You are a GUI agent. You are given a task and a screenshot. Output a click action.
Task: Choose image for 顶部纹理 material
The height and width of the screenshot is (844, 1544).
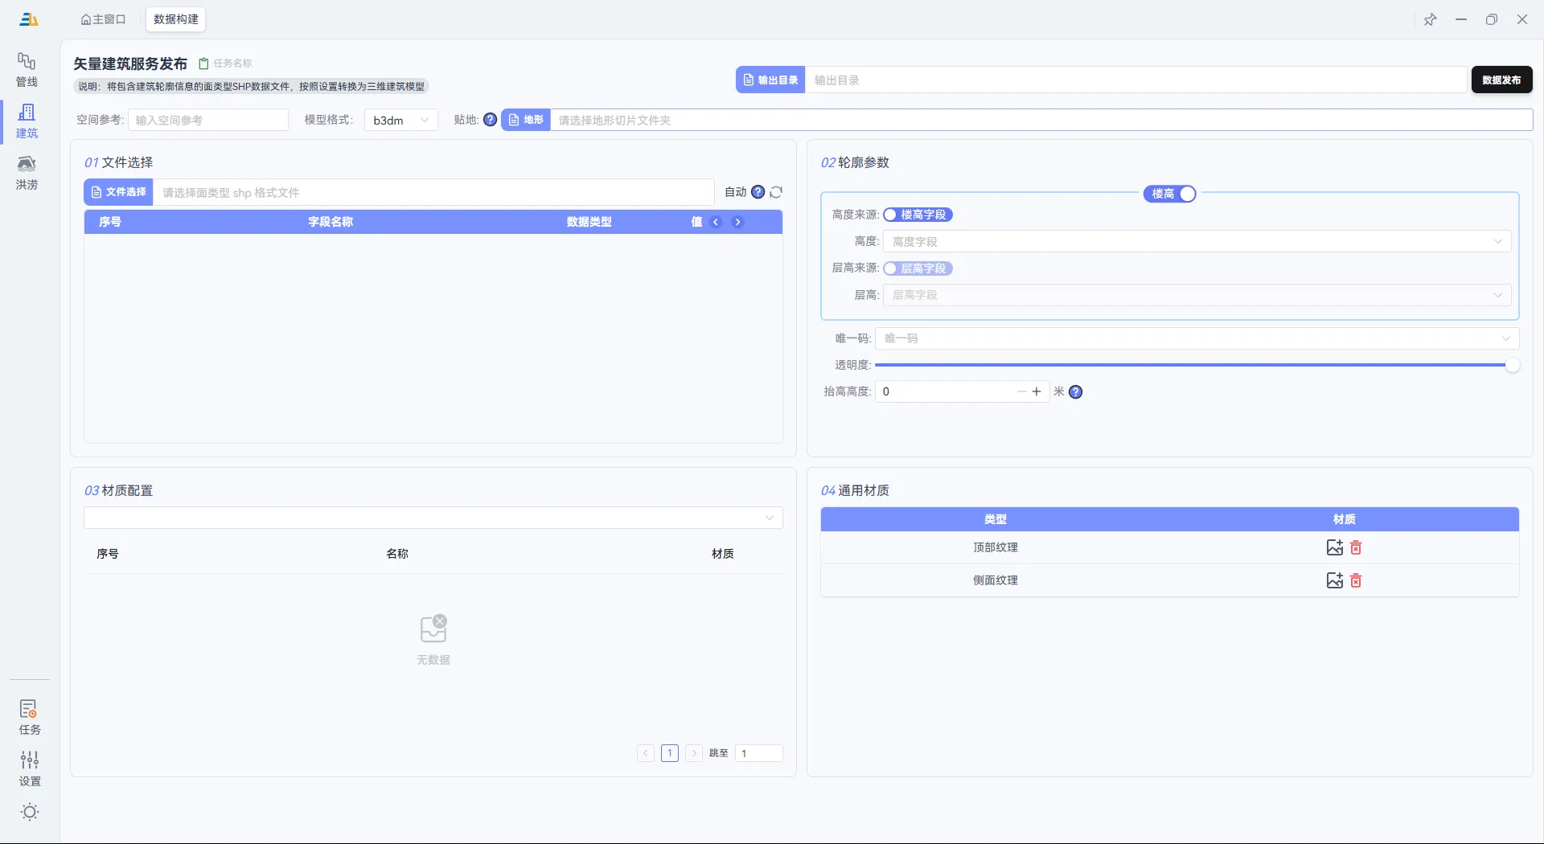tap(1334, 547)
